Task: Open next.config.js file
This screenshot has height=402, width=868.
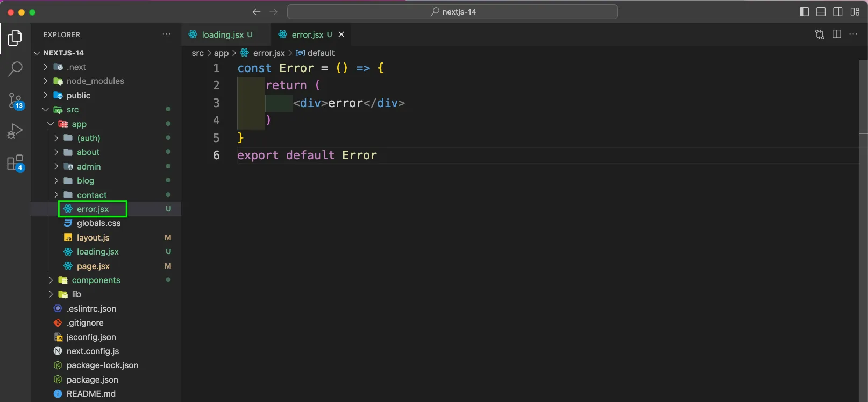Action: 106,351
